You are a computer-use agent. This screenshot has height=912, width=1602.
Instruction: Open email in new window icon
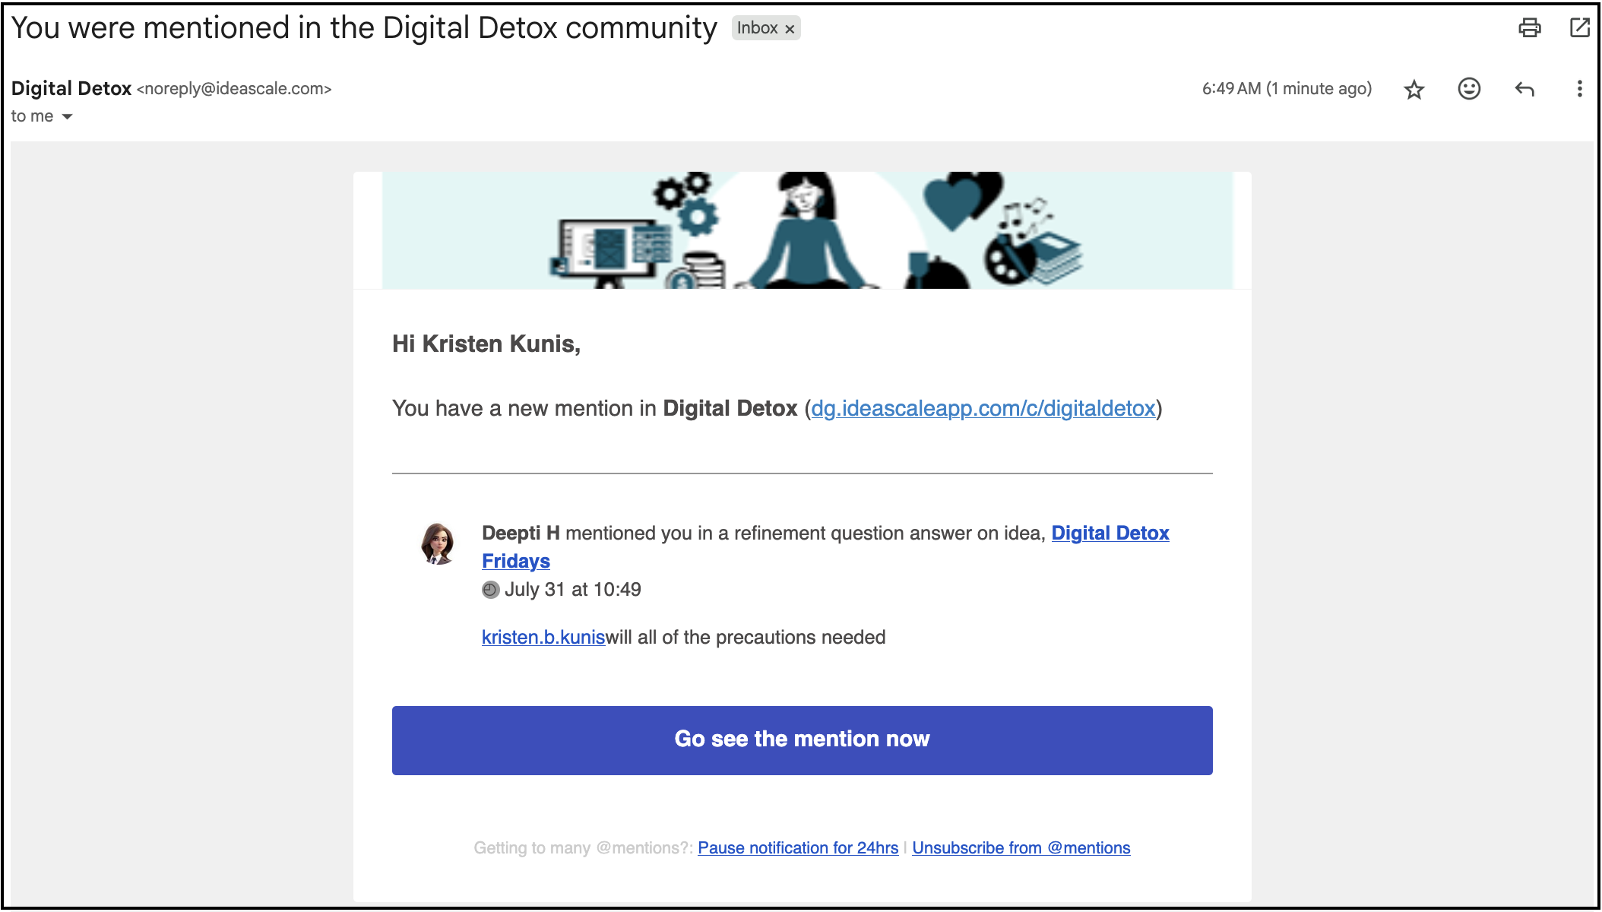coord(1580,28)
